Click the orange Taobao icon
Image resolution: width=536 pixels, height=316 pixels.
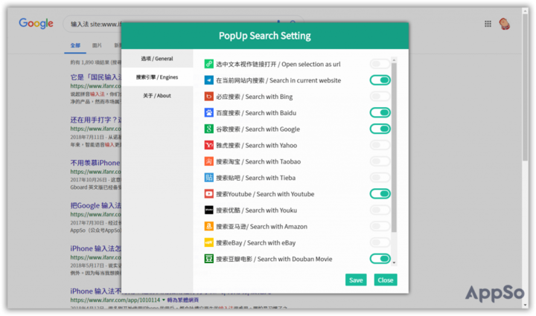point(209,161)
